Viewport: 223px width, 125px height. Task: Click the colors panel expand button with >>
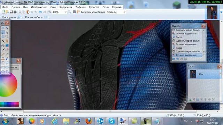point(14,68)
